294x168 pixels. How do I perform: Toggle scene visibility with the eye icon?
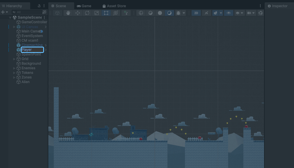(x=229, y=13)
